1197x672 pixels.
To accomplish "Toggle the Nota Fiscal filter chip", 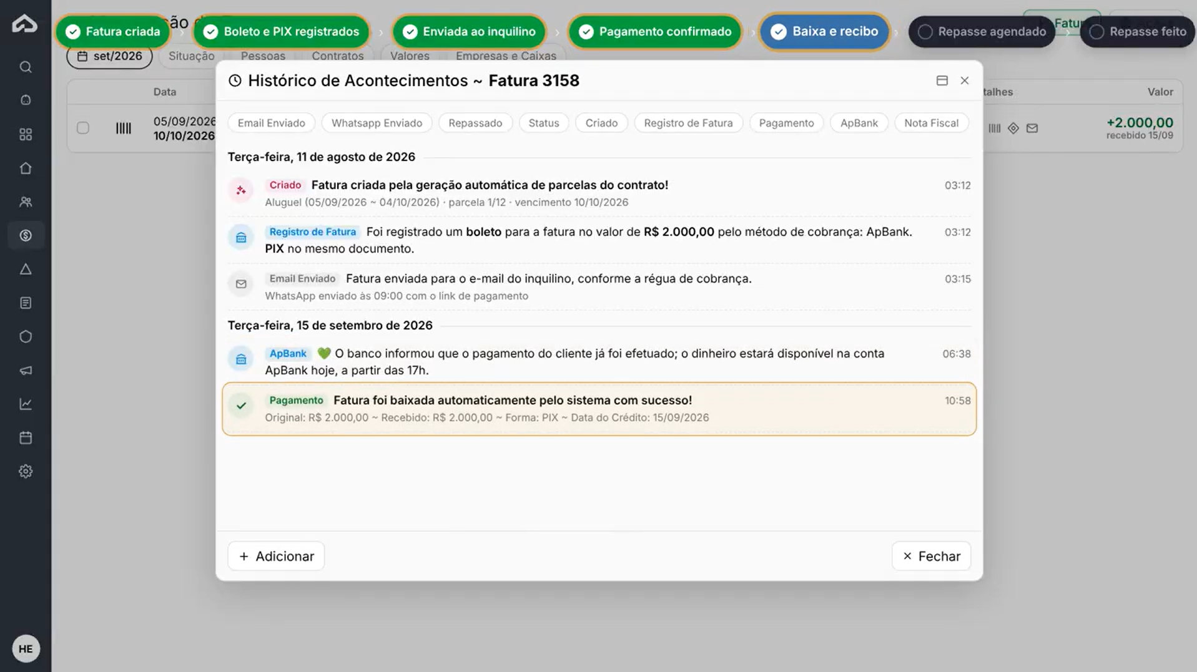I will pos(931,123).
